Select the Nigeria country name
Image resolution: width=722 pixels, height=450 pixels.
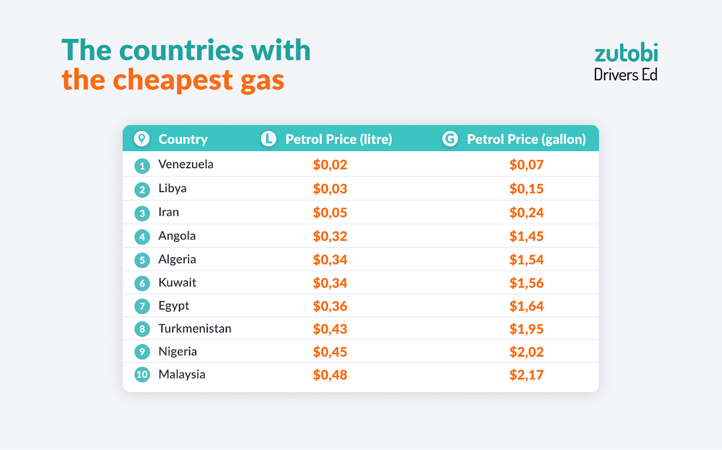pyautogui.click(x=177, y=352)
